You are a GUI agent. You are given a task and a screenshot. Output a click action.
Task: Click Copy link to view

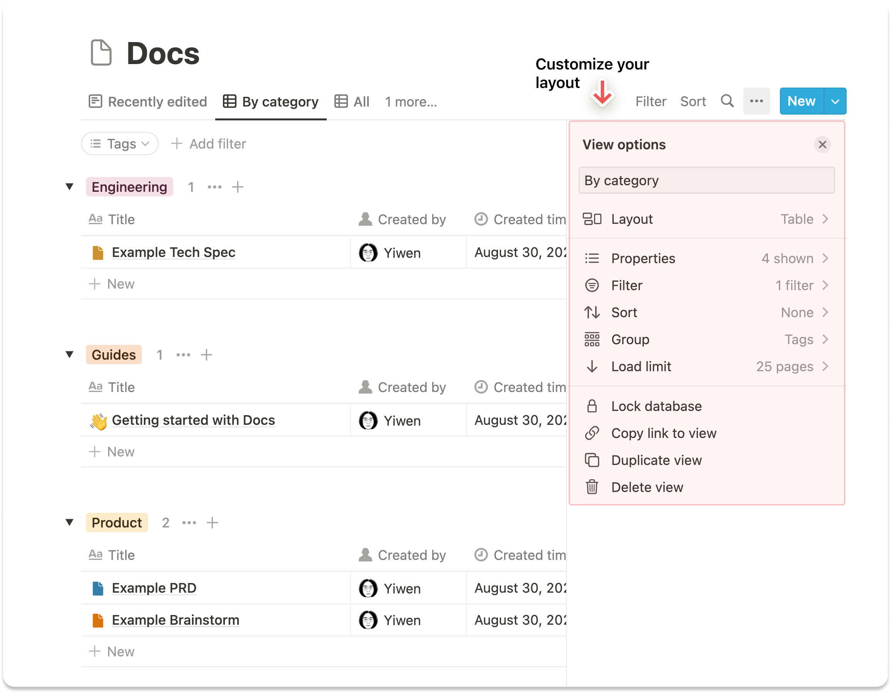point(663,433)
